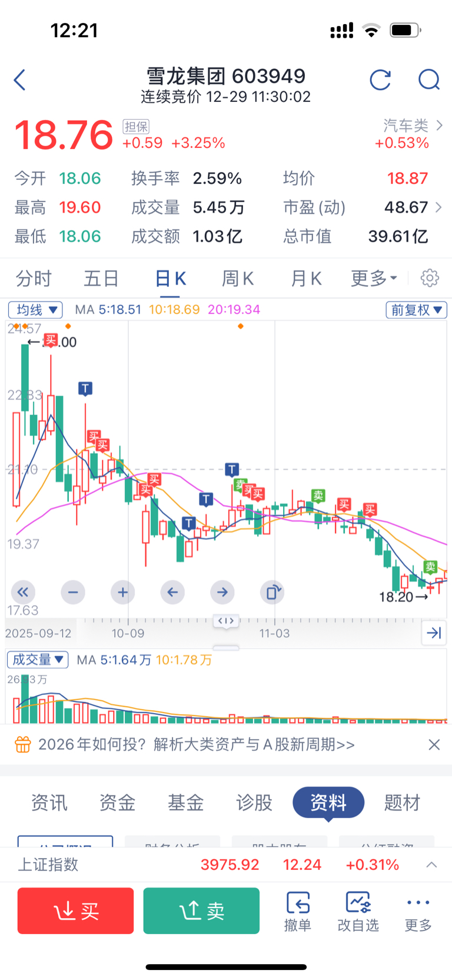Refresh the stock quote data
This screenshot has height=980, width=452.
380,80
